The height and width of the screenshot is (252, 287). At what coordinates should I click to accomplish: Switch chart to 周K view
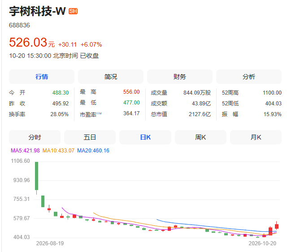[x=200, y=137]
